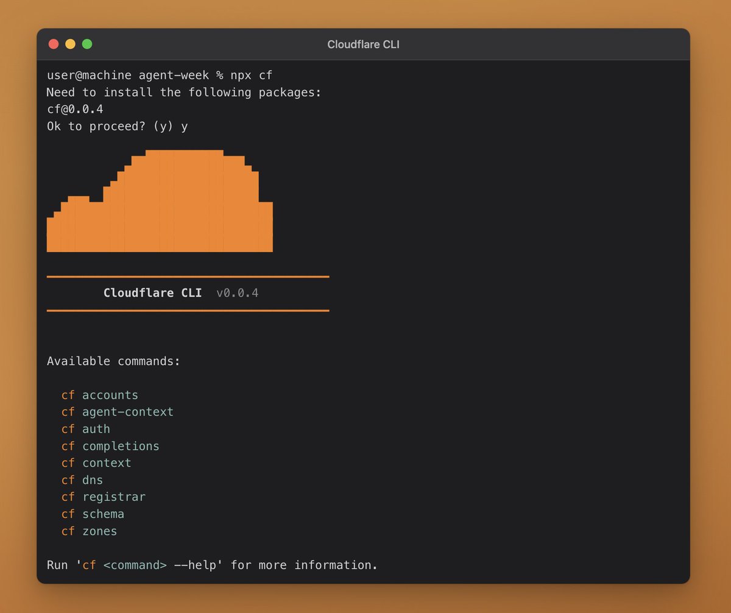Select the 'cf auth' command line
This screenshot has width=731, height=613.
[86, 429]
